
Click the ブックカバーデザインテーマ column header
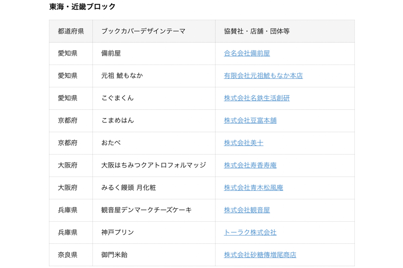tap(154, 31)
